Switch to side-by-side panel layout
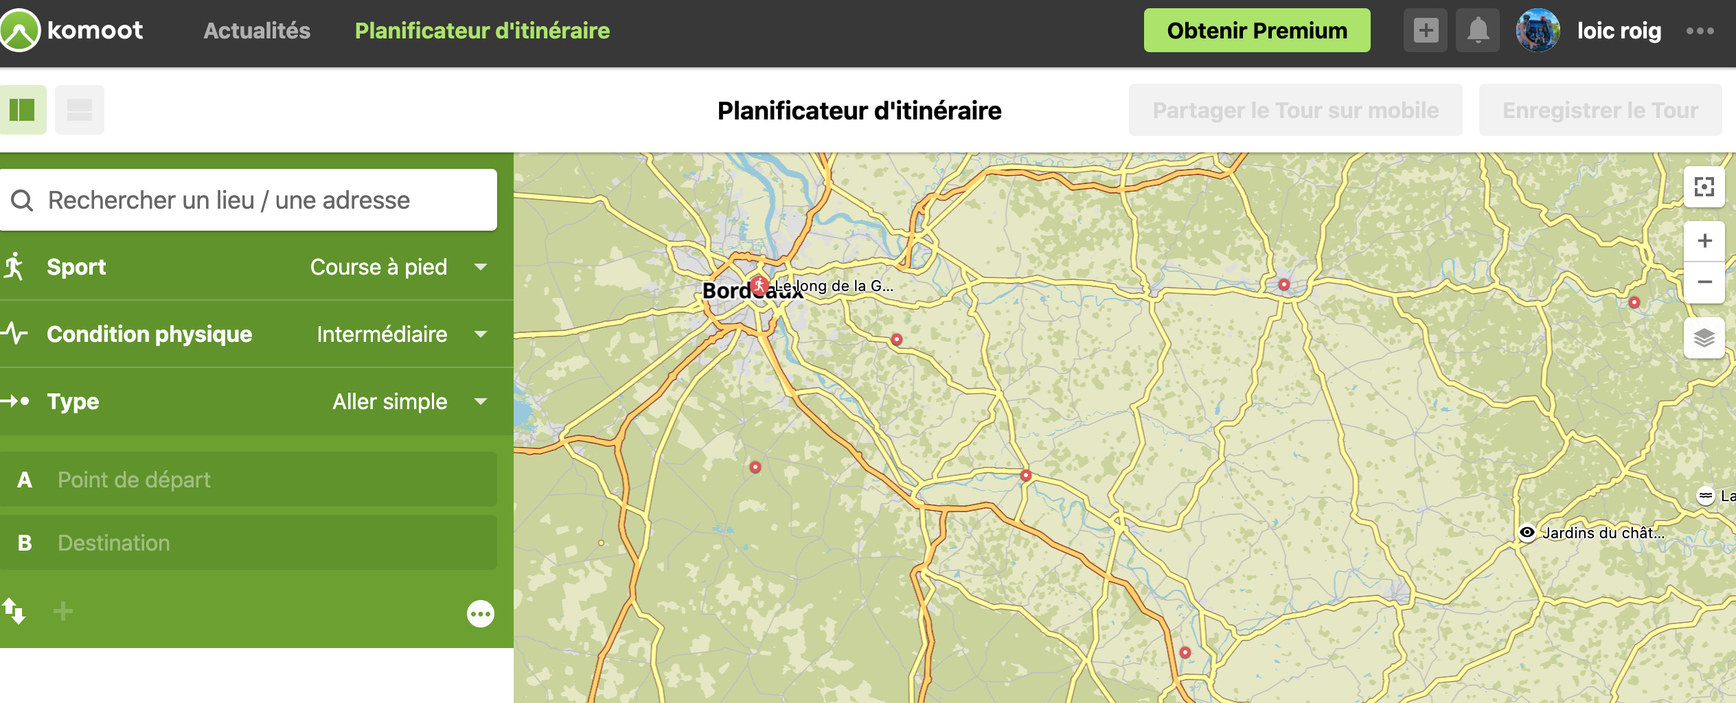The image size is (1736, 703). pos(23,110)
